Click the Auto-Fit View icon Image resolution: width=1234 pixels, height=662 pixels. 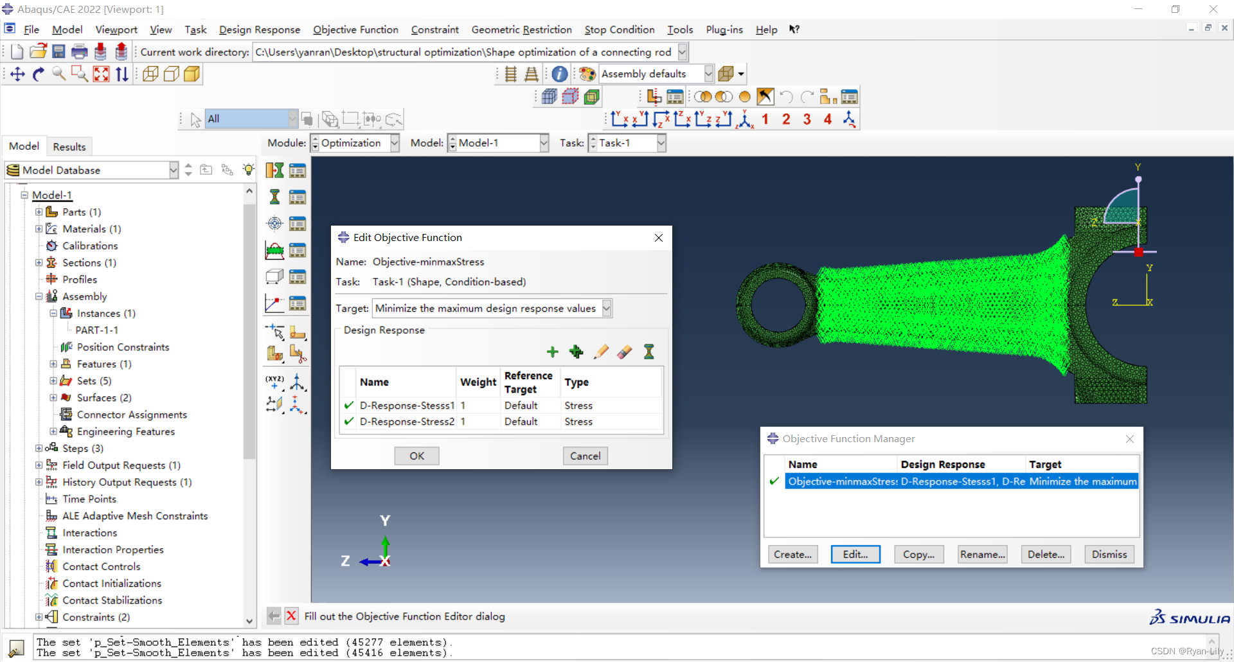tap(101, 75)
